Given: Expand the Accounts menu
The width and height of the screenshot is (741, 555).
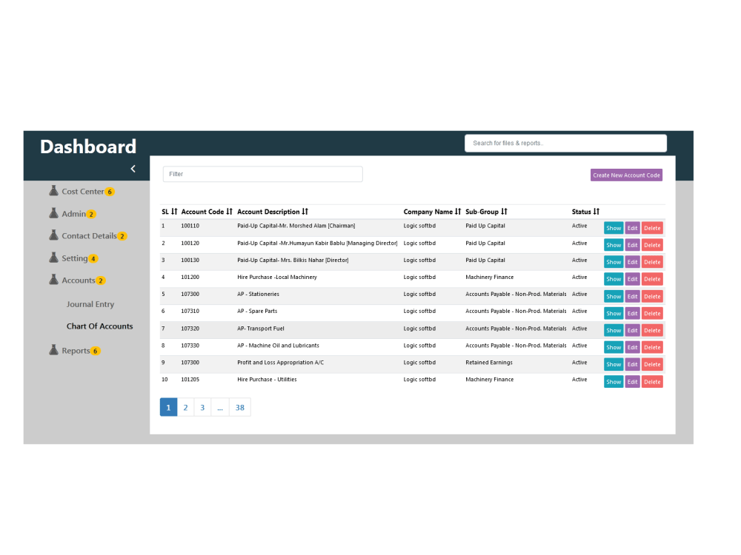Looking at the screenshot, I should point(79,280).
